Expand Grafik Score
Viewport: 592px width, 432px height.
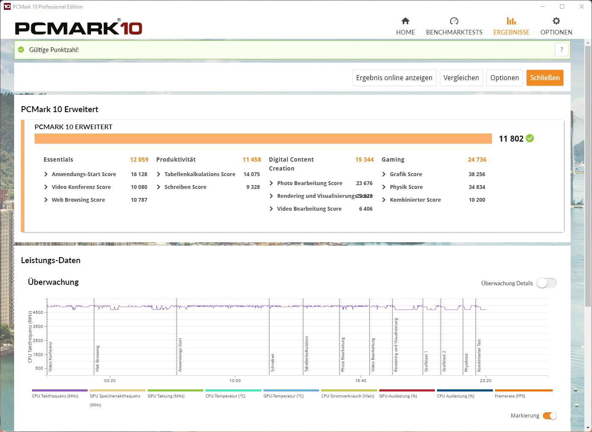(x=384, y=174)
